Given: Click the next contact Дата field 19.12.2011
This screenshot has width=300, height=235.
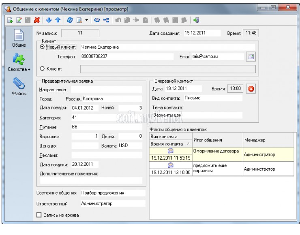Looking at the screenshot, I should (183, 89).
